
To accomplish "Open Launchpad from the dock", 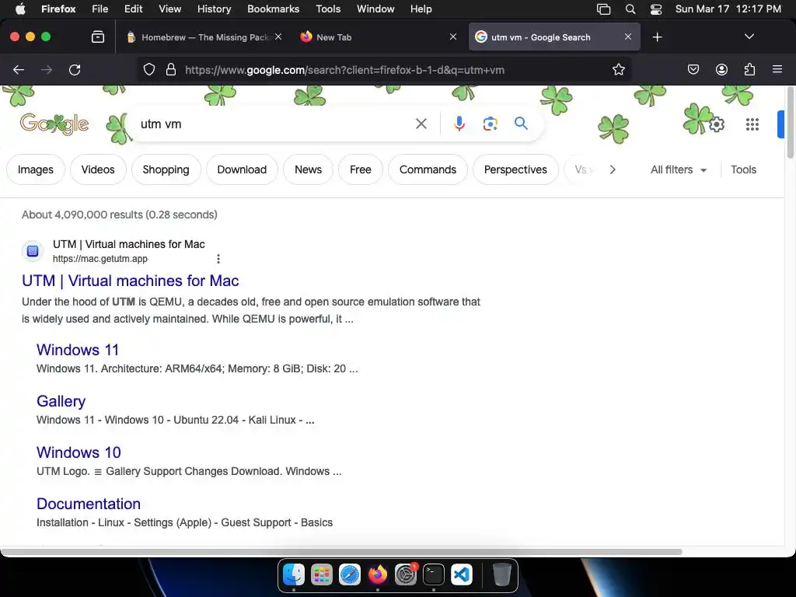I will [x=321, y=574].
